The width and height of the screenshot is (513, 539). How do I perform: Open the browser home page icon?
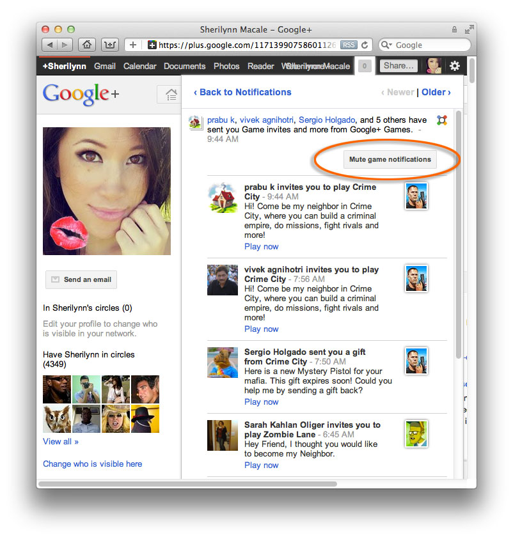click(87, 45)
